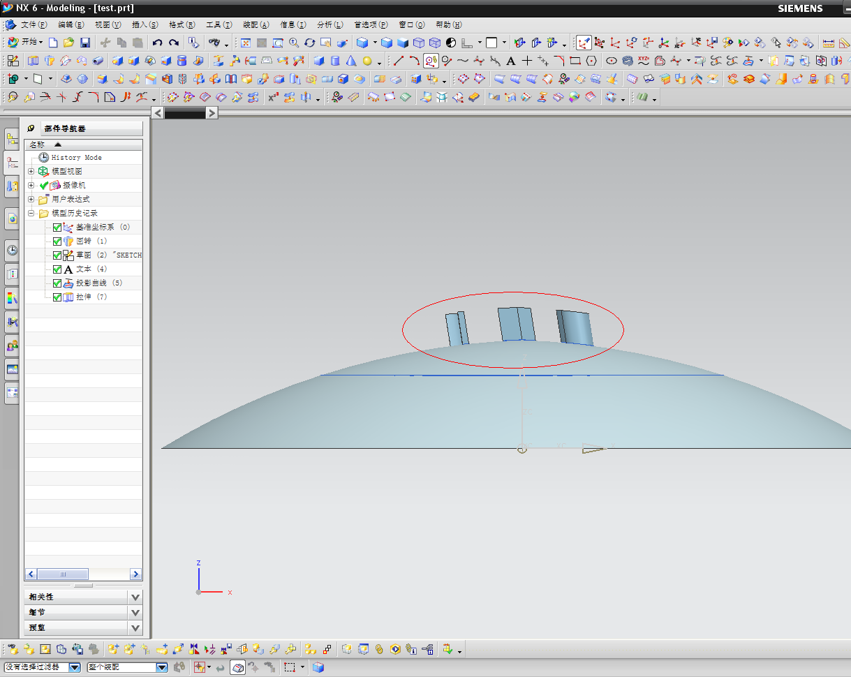Expand the 模型视图 tree node

click(x=31, y=172)
